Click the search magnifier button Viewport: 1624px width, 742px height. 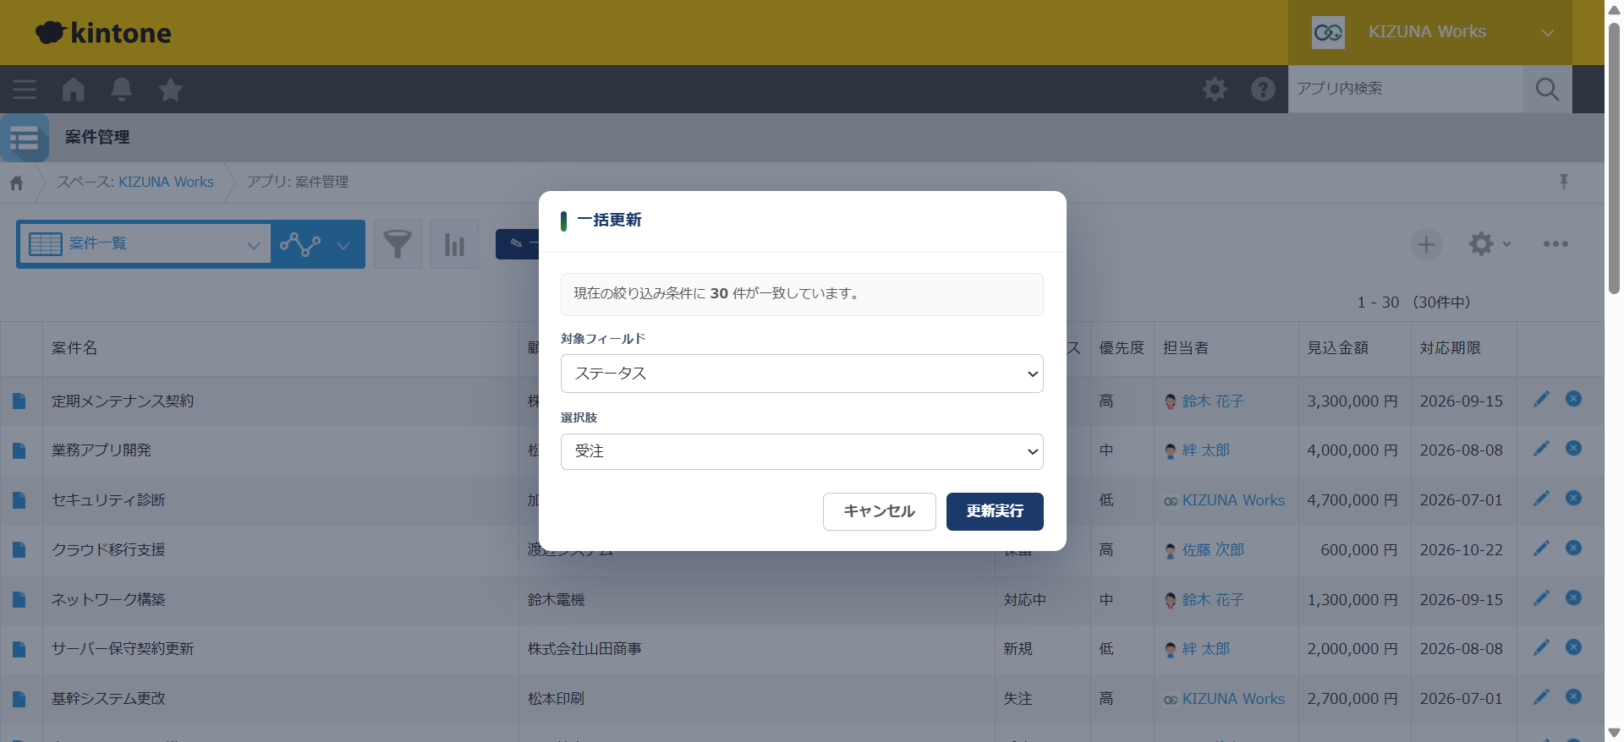1547,89
